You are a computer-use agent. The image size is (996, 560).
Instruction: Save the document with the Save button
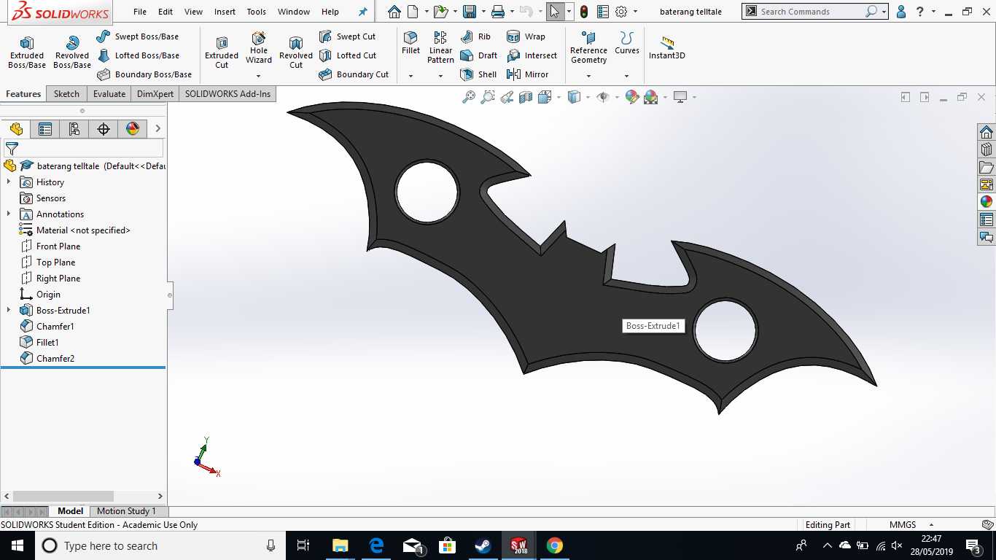(x=470, y=12)
